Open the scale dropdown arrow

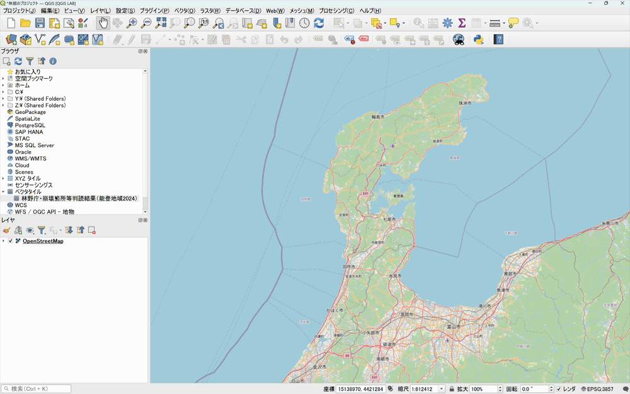click(x=441, y=389)
